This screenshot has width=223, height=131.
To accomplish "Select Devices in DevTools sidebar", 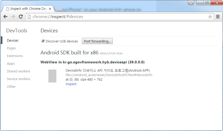I will click(x=13, y=41).
